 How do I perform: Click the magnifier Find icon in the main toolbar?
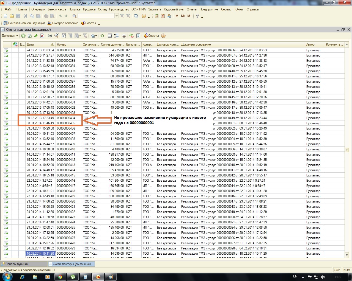74,16
